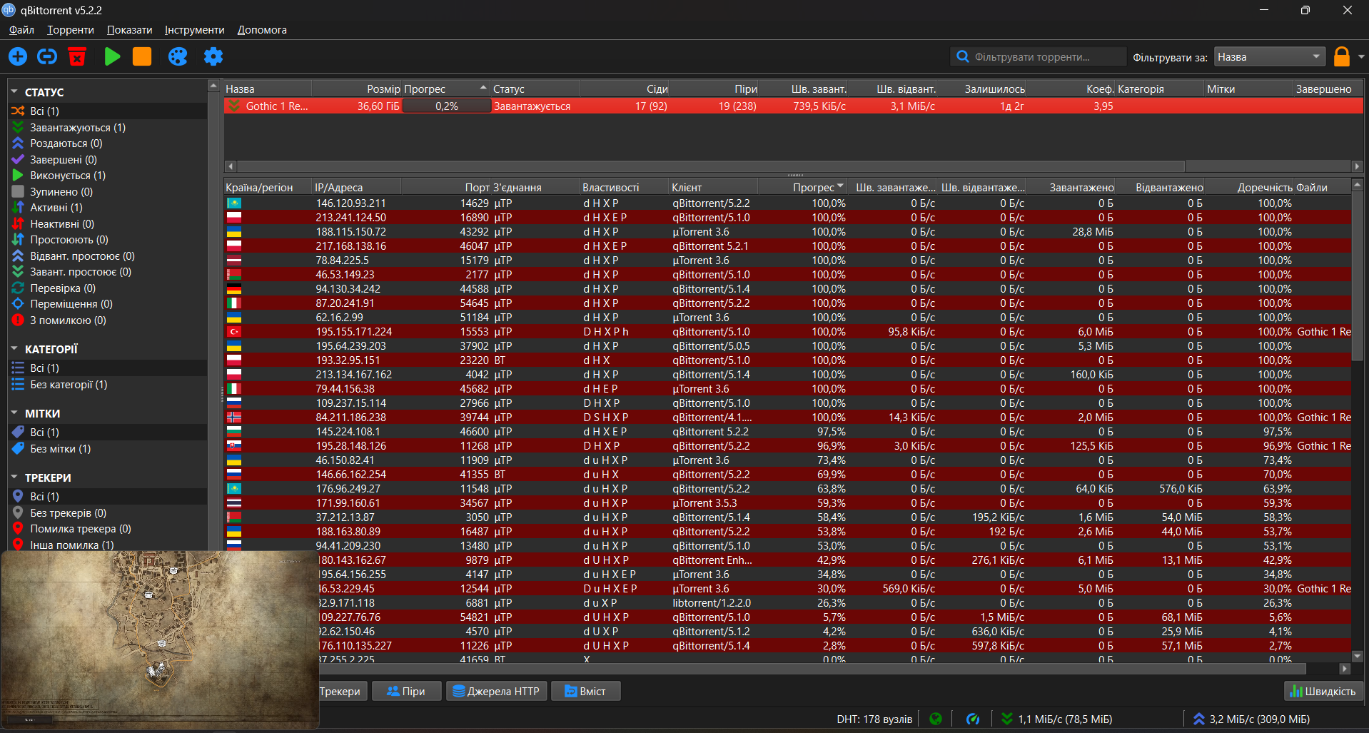Sort peers by the Прогрес column
The width and height of the screenshot is (1369, 733).
tap(802, 188)
